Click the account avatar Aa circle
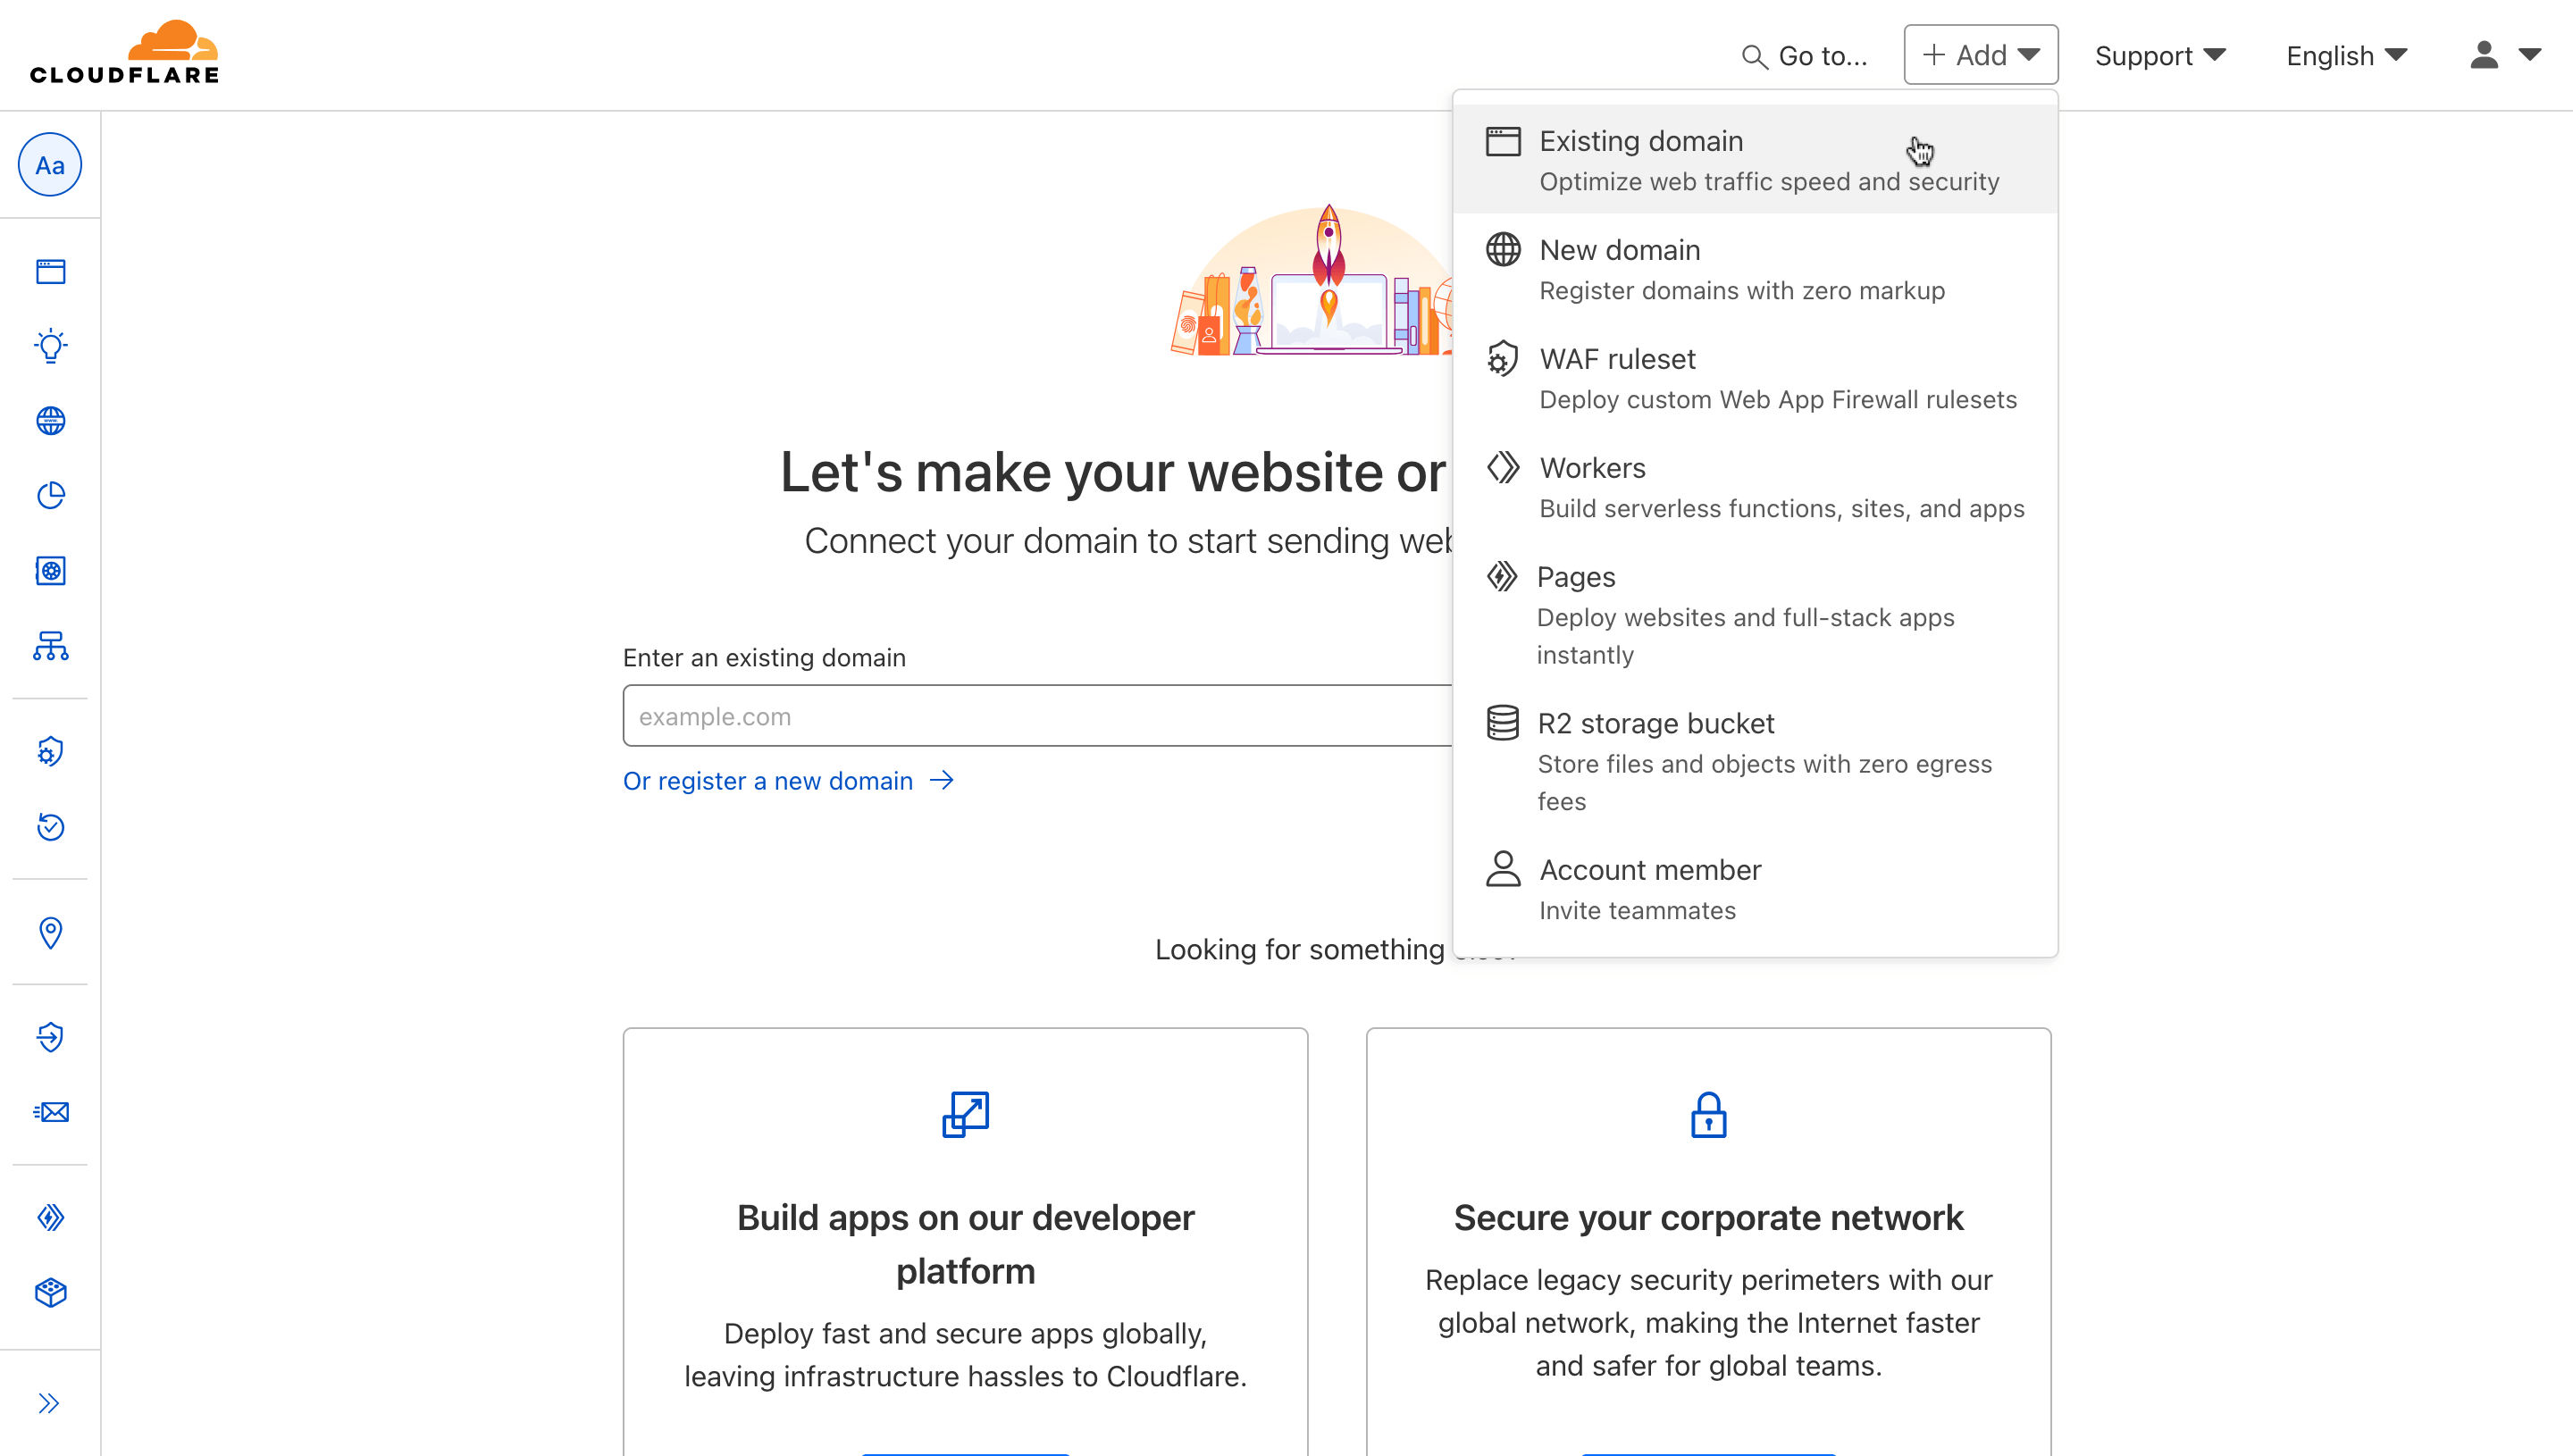Screen dimensions: 2573x1456 50,165
